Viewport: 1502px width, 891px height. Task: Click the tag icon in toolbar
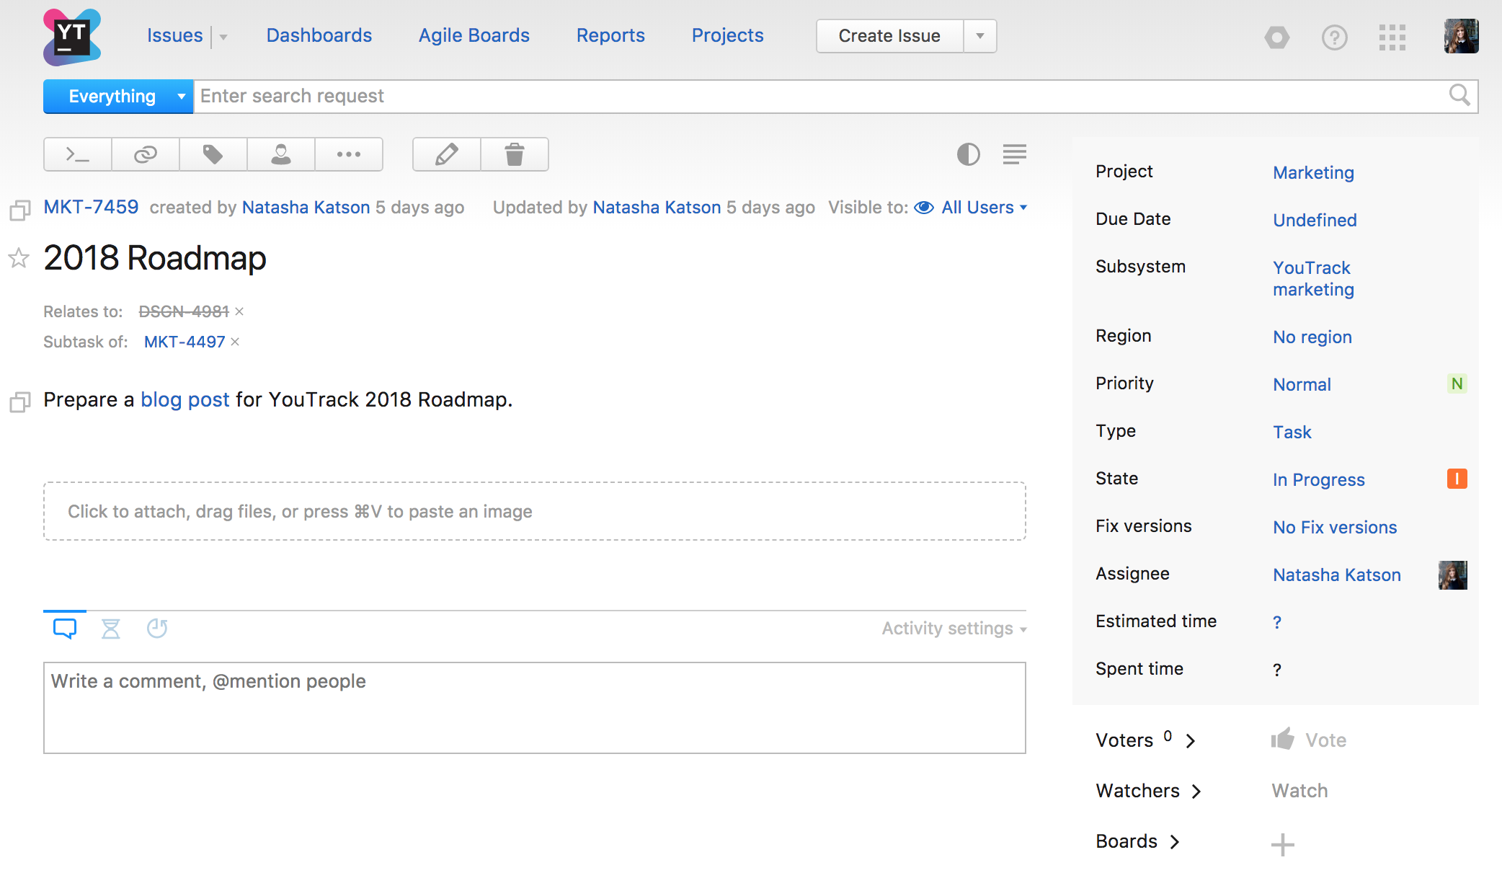coord(213,154)
